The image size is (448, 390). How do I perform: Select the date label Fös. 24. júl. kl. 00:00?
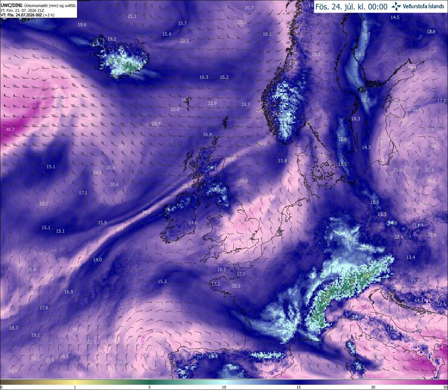point(351,7)
